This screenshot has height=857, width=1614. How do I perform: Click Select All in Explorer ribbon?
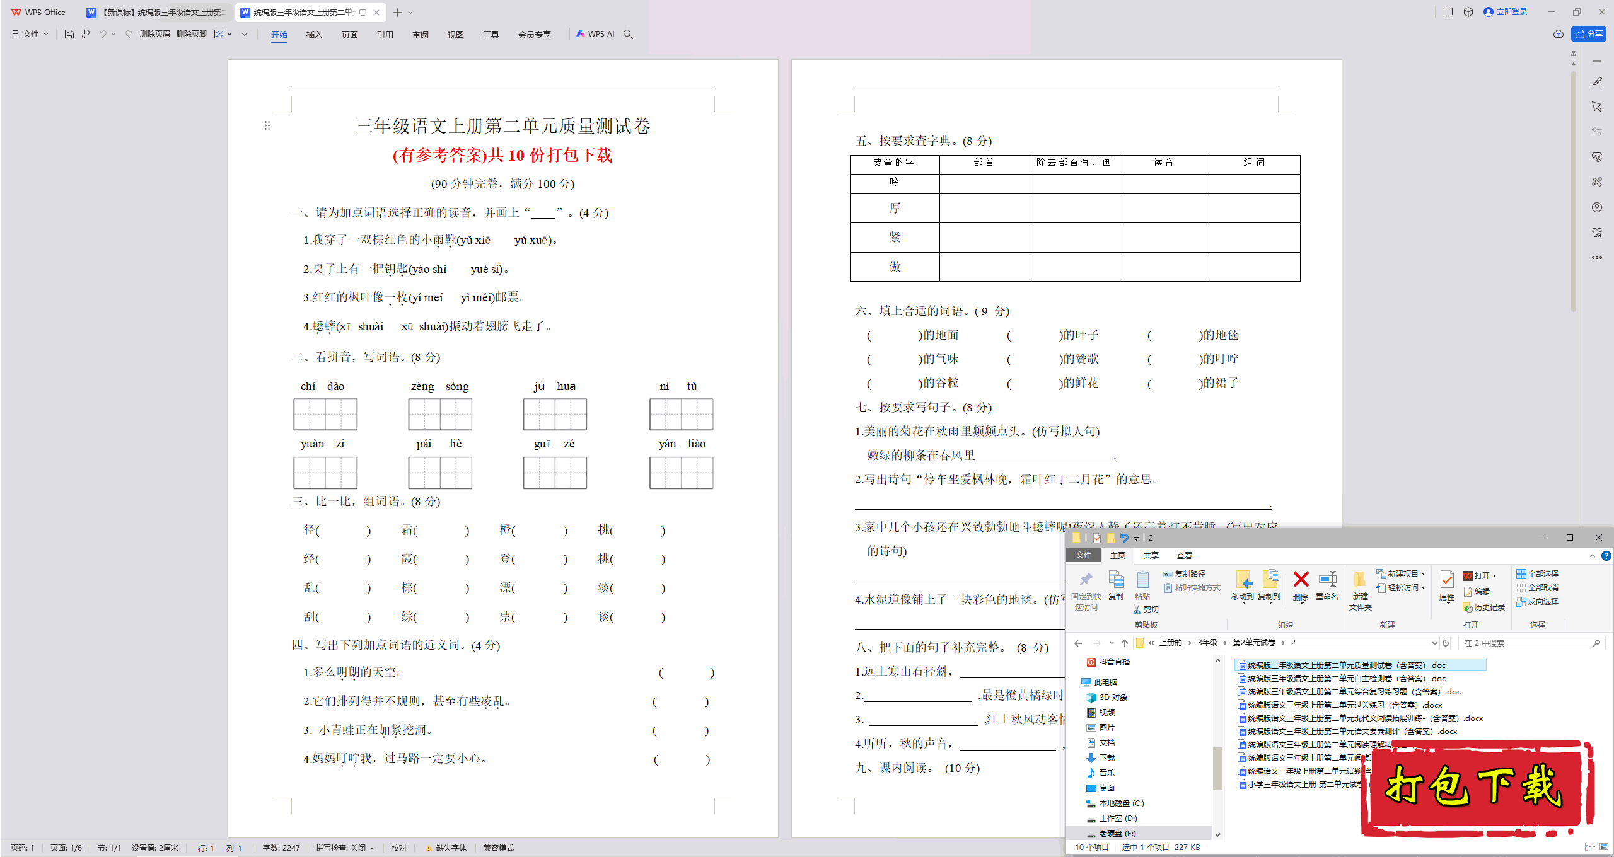pyautogui.click(x=1537, y=574)
